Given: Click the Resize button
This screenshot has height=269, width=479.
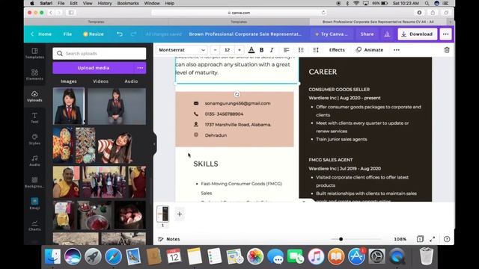Looking at the screenshot, I should (x=94, y=34).
